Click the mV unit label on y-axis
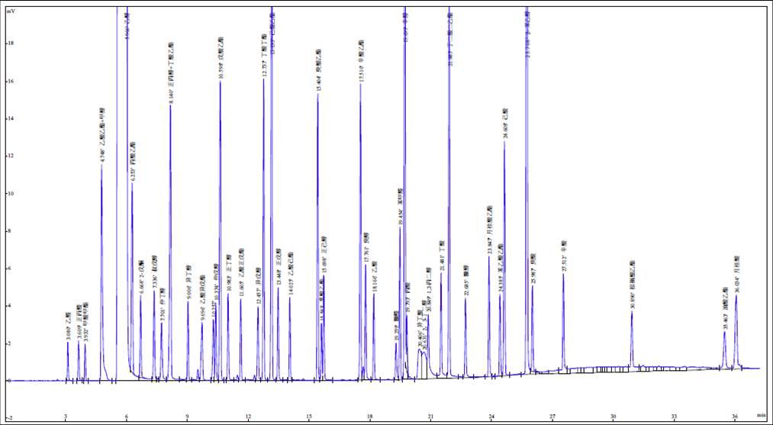Viewport: 773px width, 425px height. point(11,11)
